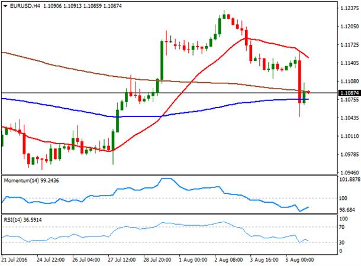
Task: Select the large red candle on 5 Aug
Action: [300, 82]
